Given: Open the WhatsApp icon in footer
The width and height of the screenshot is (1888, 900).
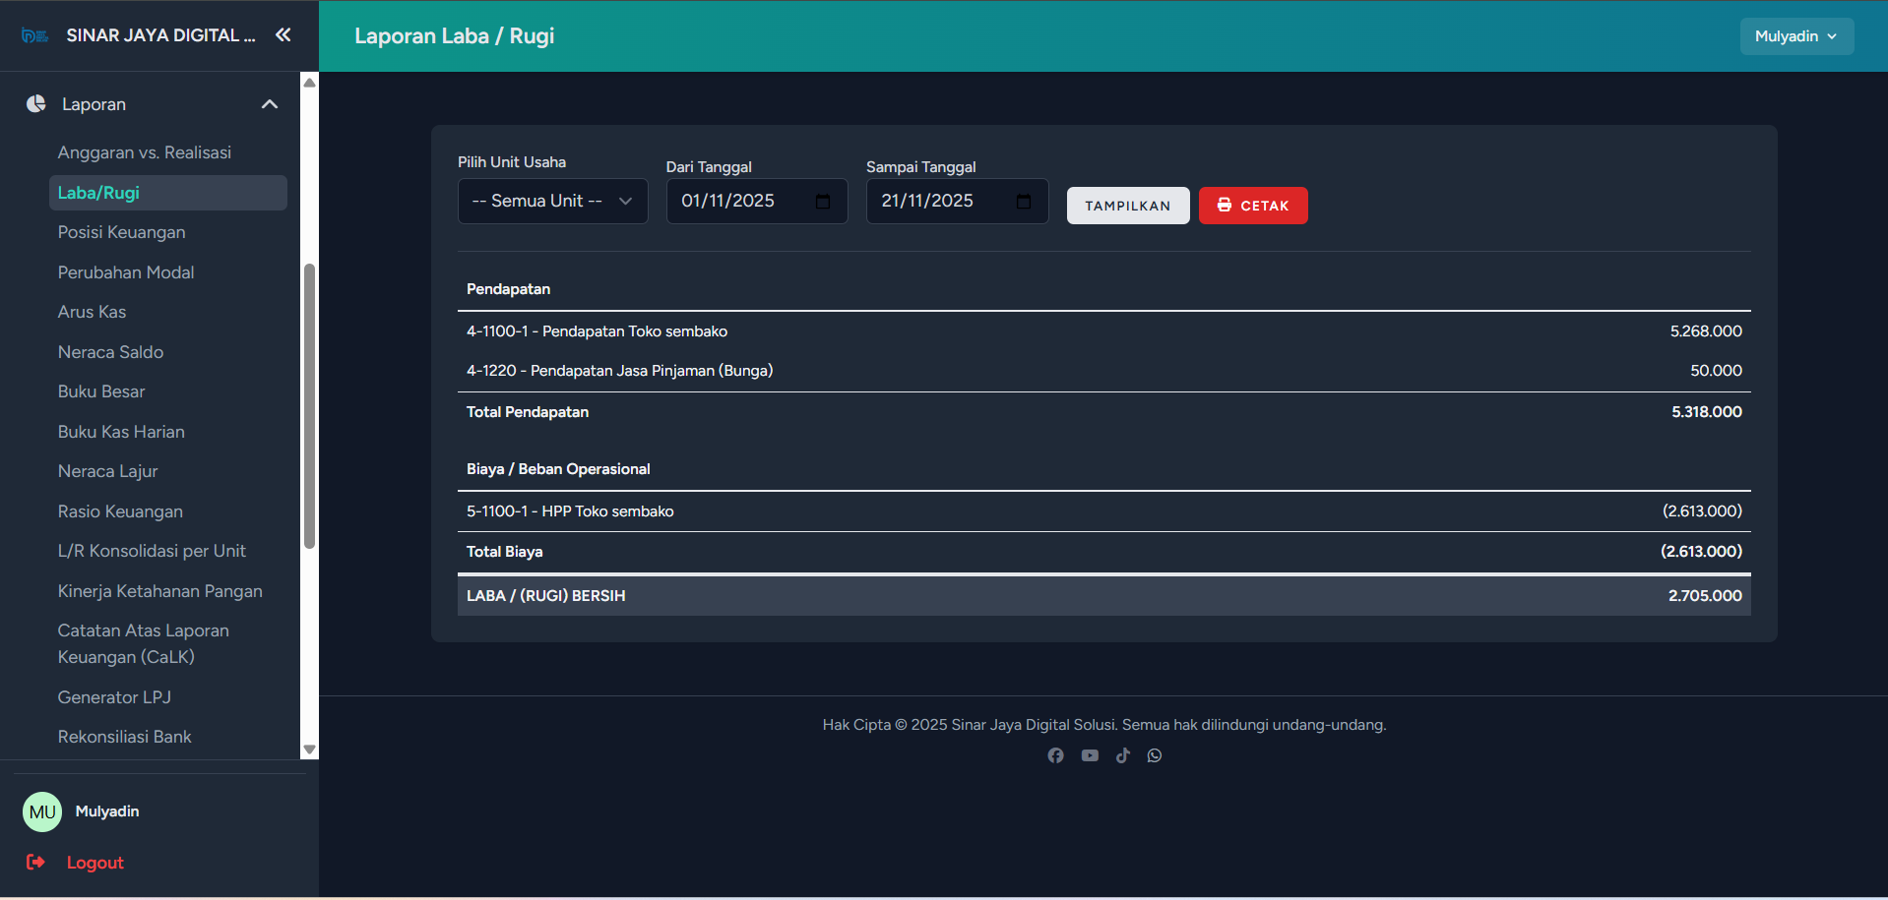Looking at the screenshot, I should click(1155, 755).
